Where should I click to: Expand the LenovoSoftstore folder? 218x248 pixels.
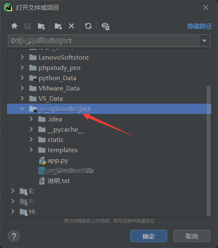point(22,57)
